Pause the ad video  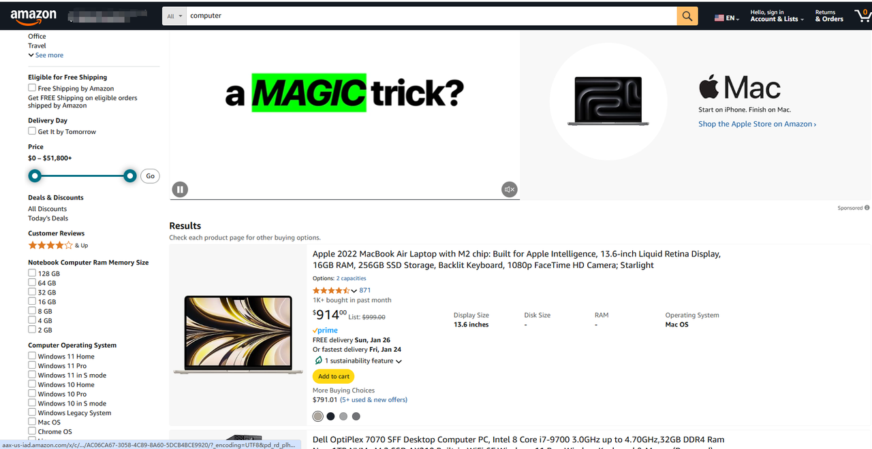coord(180,190)
